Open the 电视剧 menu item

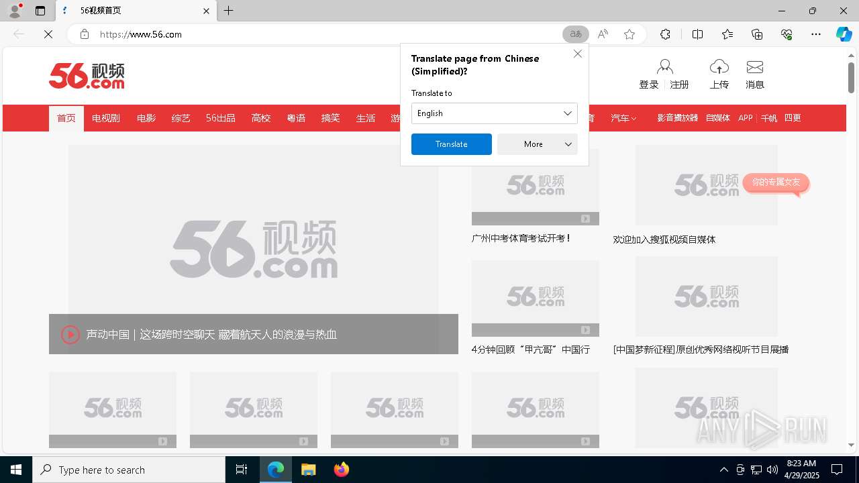[x=106, y=118]
